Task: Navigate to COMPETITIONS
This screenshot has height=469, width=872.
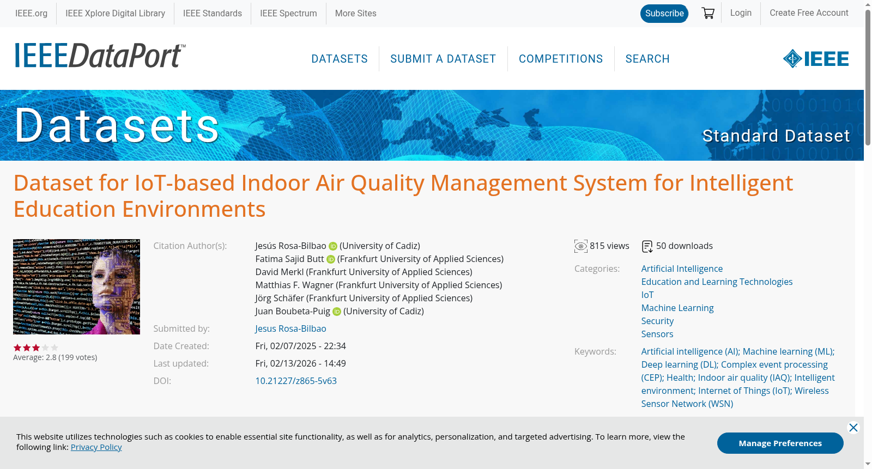Action: (561, 59)
